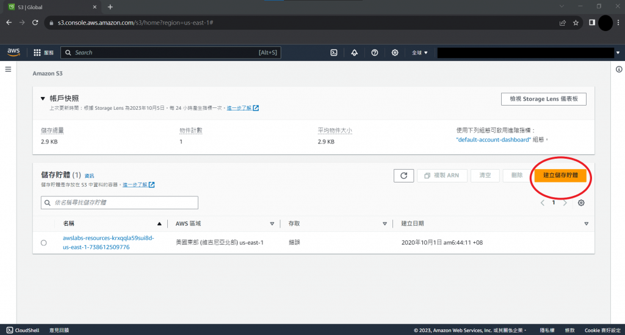Open the help question mark icon

[375, 52]
